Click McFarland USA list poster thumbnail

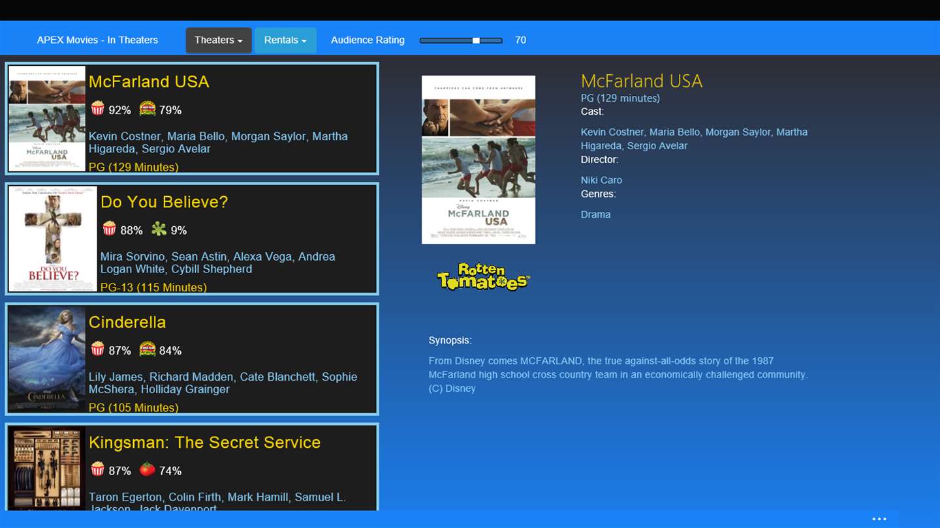[47, 118]
